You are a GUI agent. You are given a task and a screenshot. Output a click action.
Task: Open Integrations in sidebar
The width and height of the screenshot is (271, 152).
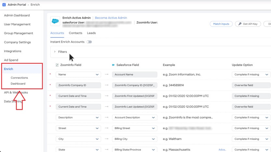pyautogui.click(x=13, y=51)
